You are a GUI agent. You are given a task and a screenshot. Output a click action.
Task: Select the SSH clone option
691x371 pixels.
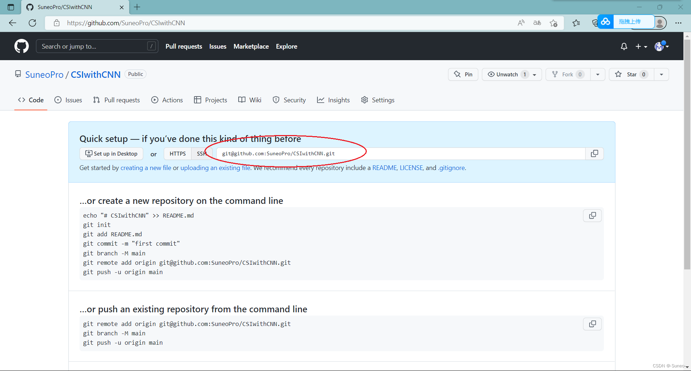click(202, 153)
